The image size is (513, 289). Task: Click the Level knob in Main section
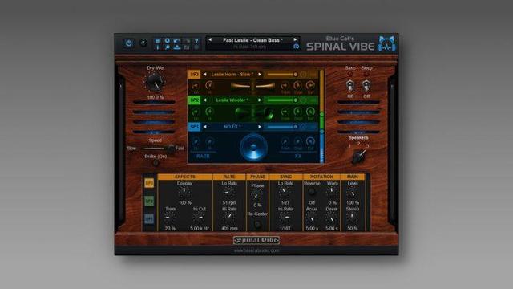click(353, 193)
